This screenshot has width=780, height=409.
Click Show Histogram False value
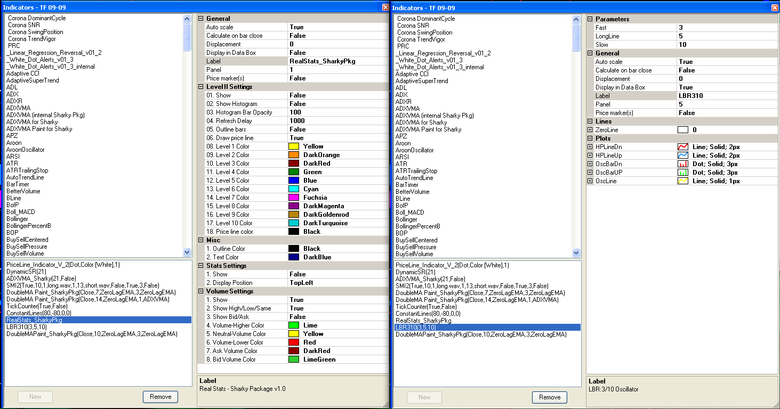[338, 104]
